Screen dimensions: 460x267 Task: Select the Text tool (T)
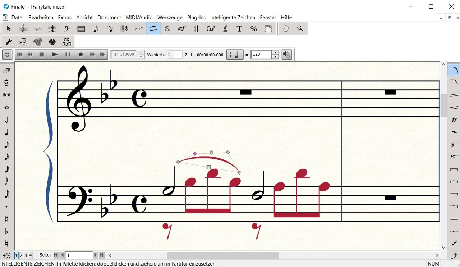[239, 29]
